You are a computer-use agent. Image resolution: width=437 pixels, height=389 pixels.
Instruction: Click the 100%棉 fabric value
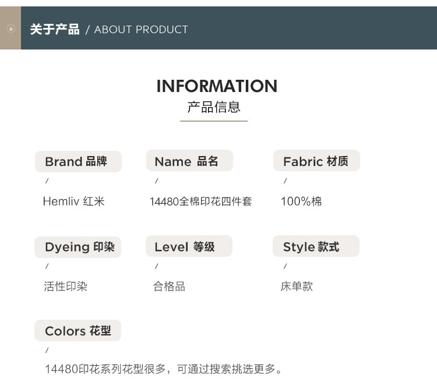[x=301, y=201]
